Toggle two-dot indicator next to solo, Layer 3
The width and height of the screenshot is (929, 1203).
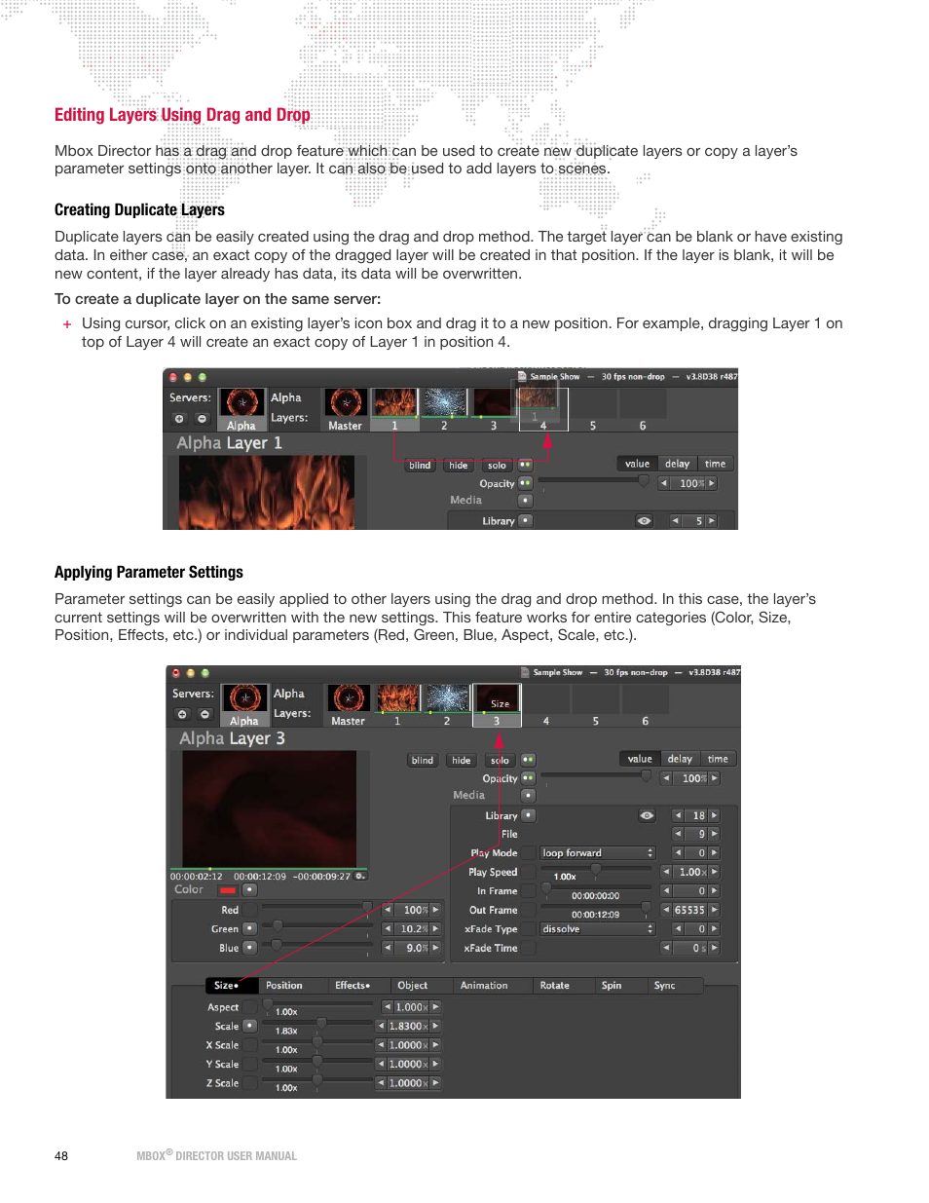click(x=529, y=760)
